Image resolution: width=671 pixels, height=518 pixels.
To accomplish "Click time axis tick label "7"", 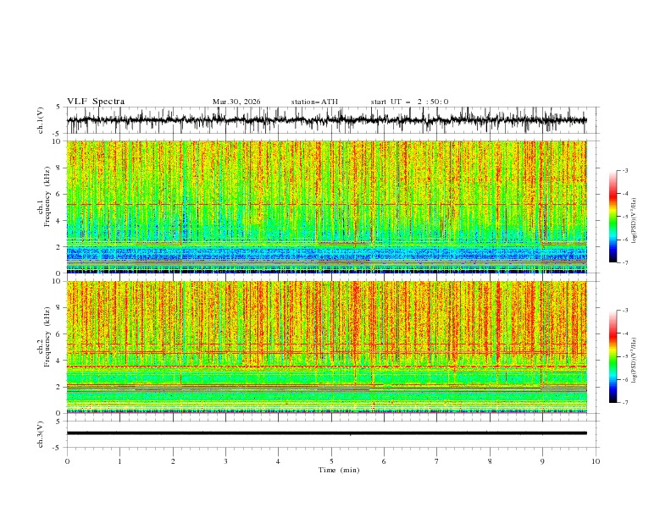I will coord(437,461).
